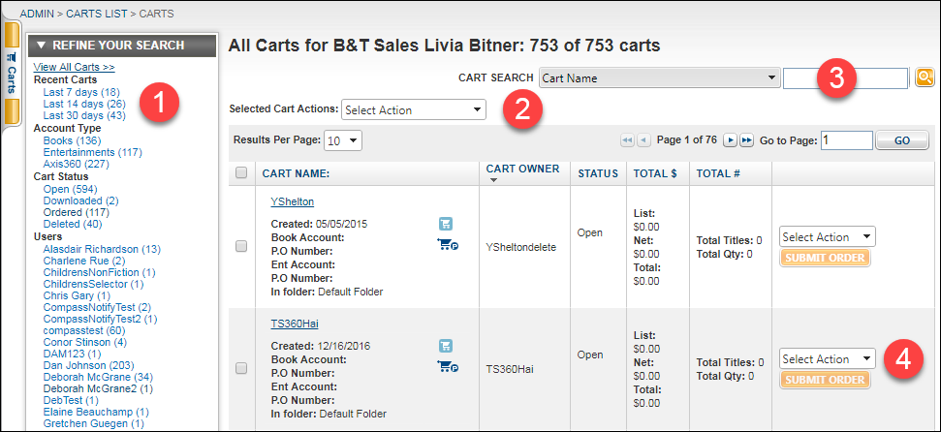Filter by user DAM123
The width and height of the screenshot is (941, 432).
[x=72, y=354]
